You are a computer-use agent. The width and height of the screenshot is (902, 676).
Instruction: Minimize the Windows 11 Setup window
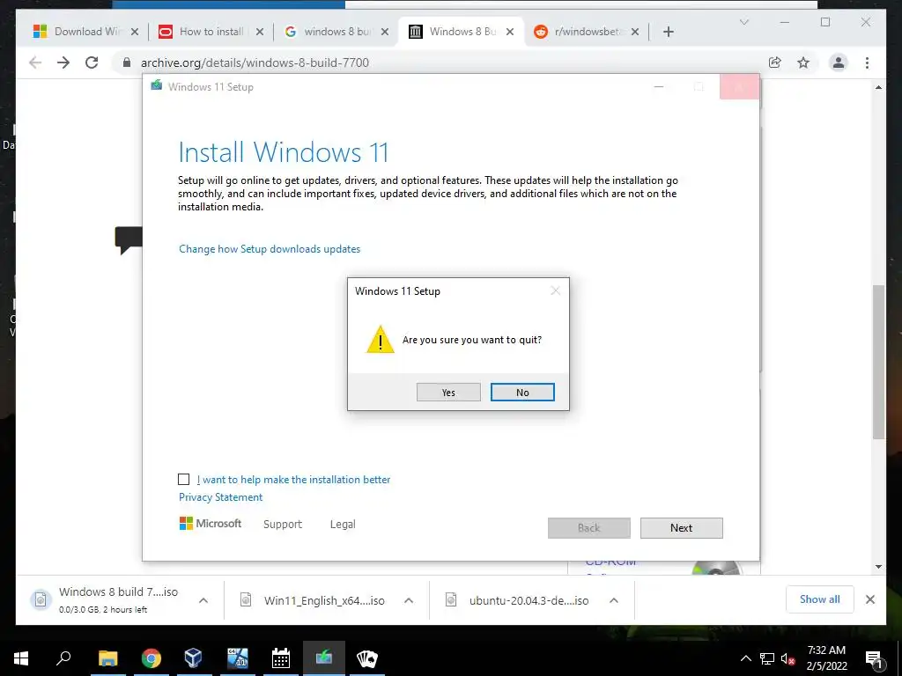(659, 87)
